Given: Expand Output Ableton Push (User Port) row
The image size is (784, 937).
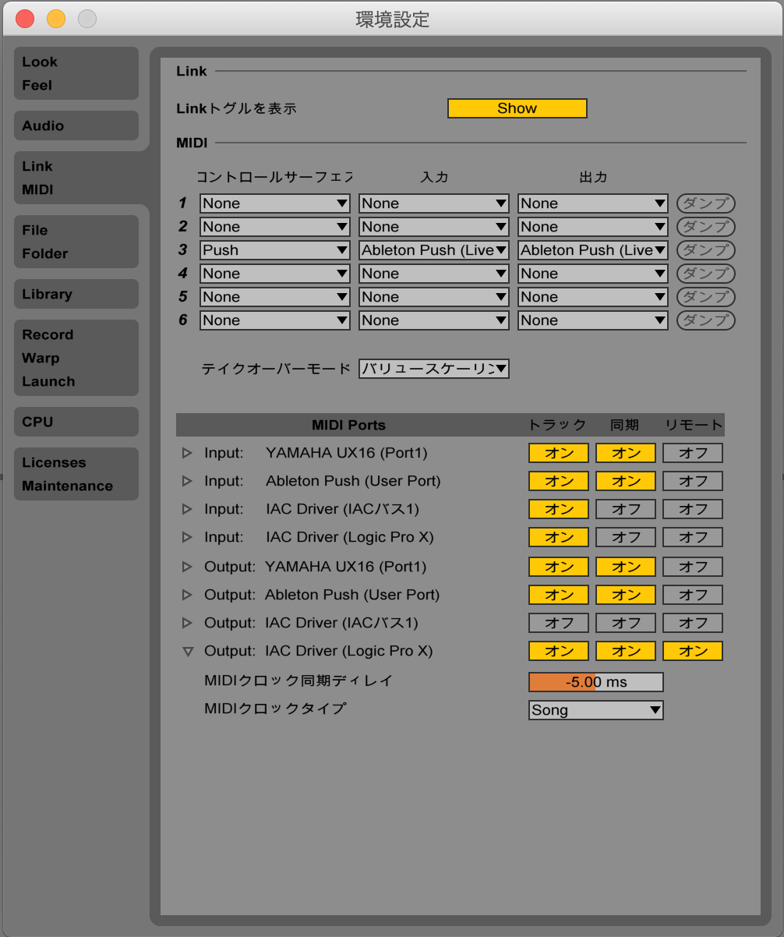Looking at the screenshot, I should [187, 595].
